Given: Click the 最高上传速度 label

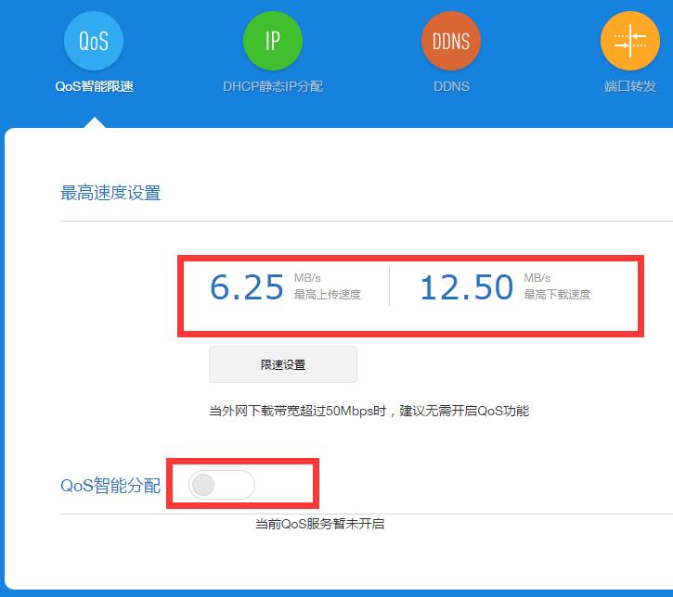Looking at the screenshot, I should pos(328,295).
